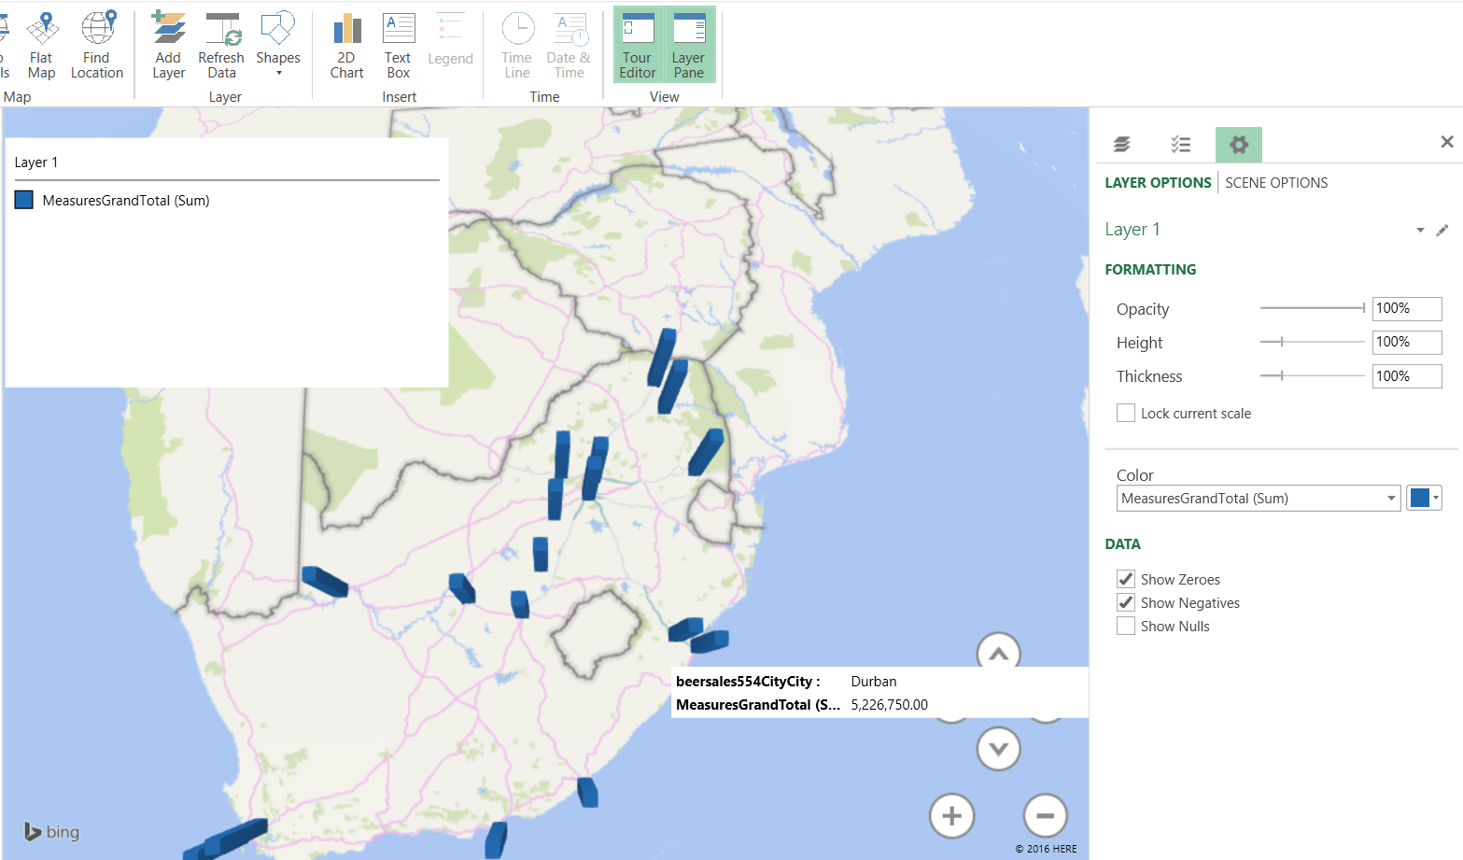The width and height of the screenshot is (1463, 860).
Task: Zoom out of the map
Action: (1045, 816)
